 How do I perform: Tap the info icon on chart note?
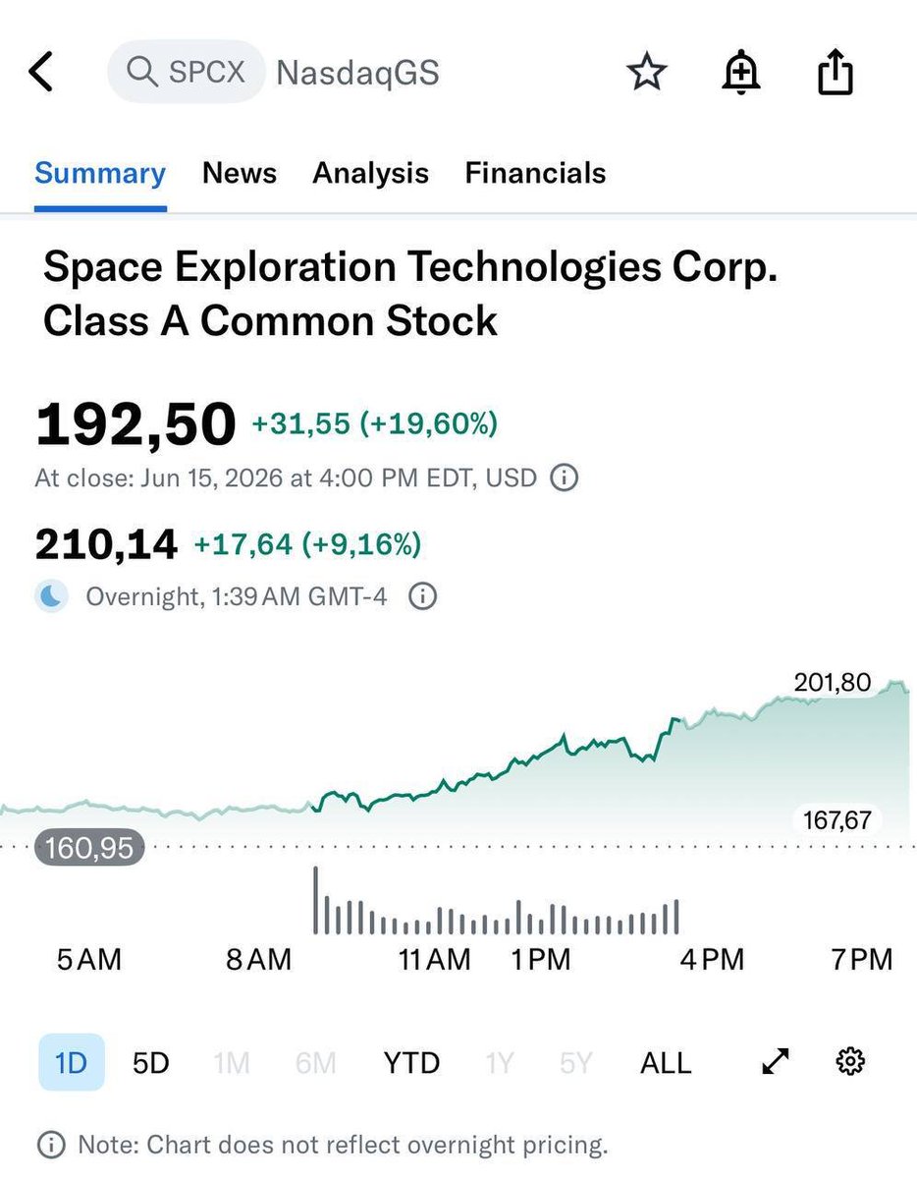click(x=51, y=1145)
